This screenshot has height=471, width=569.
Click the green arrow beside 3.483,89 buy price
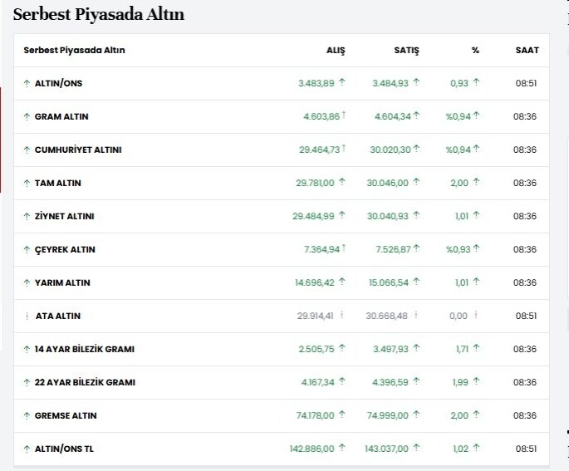coord(341,83)
